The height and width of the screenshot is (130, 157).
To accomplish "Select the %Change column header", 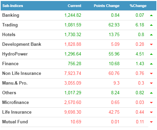I will click(138, 6).
